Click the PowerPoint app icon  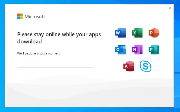[154, 33]
